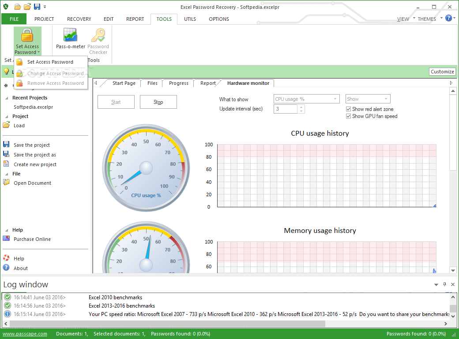Viewport: 459px width, 339px height.
Task: Switch to the Files tab
Action: coord(152,83)
